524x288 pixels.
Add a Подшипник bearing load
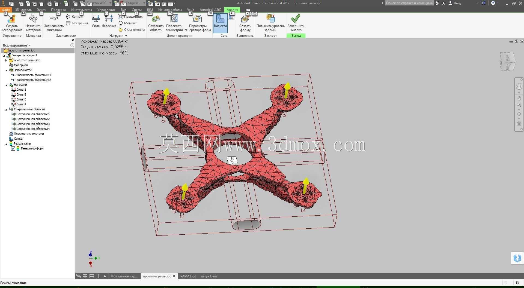tap(130, 17)
